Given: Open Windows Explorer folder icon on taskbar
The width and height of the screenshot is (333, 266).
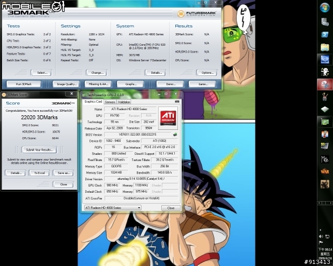Looking at the screenshot, I should point(325,47).
